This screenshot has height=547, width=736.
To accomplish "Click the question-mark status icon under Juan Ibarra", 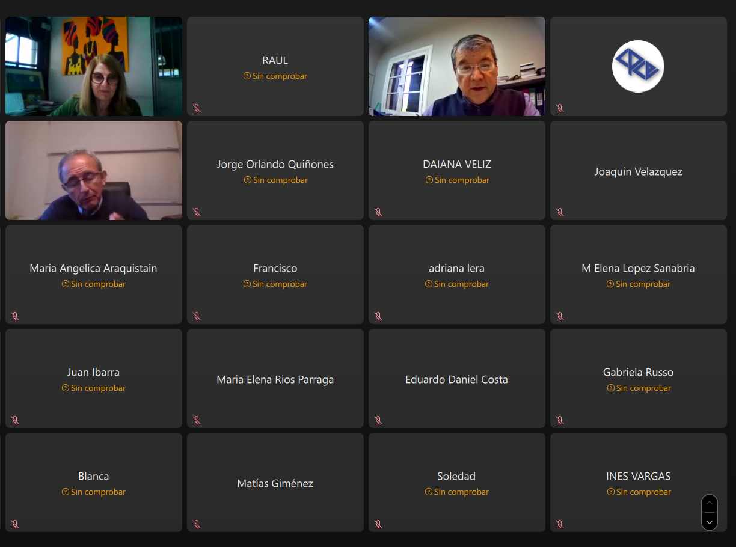I will (66, 388).
